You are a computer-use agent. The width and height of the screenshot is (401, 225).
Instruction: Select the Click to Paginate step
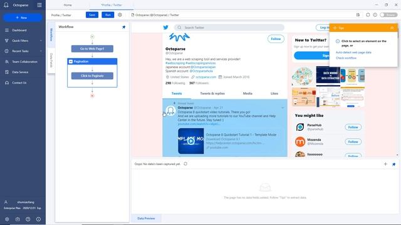click(x=92, y=76)
